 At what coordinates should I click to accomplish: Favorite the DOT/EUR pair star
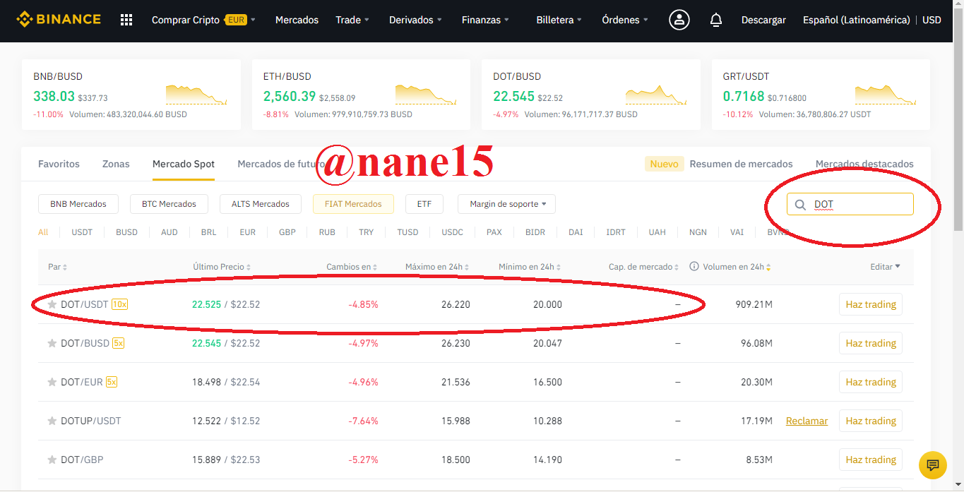tap(52, 382)
